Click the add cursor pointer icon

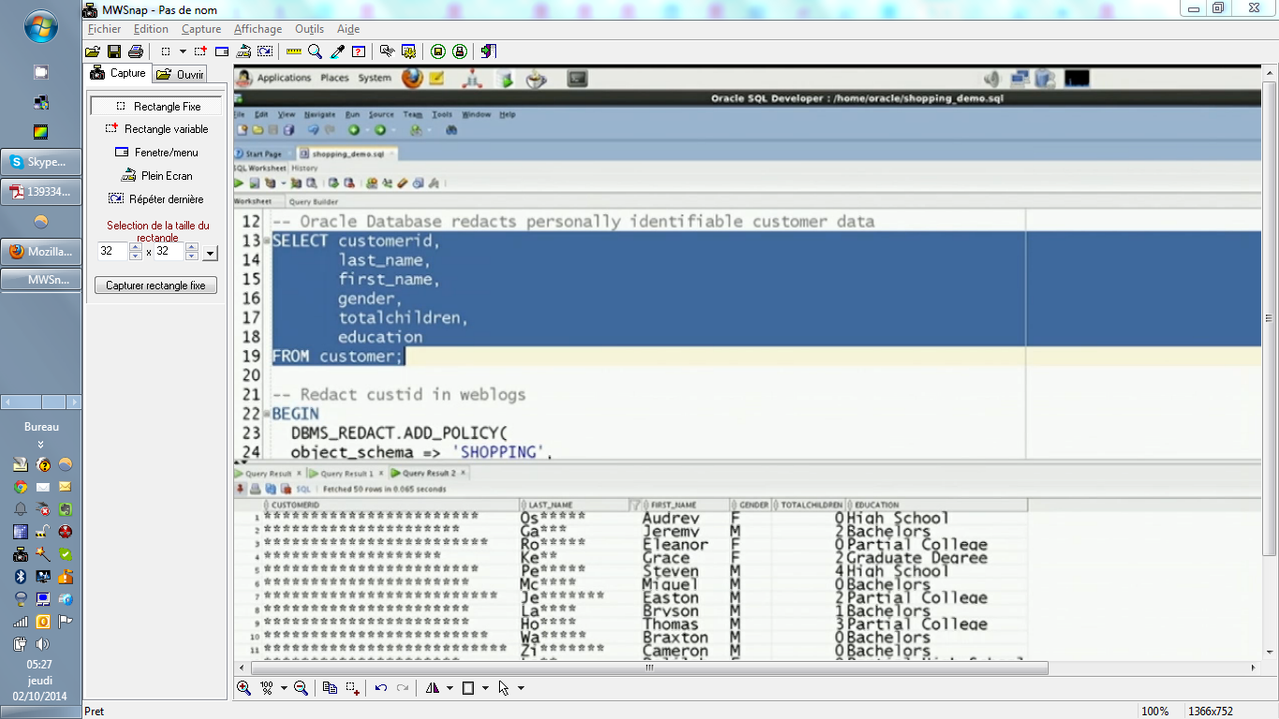[504, 688]
